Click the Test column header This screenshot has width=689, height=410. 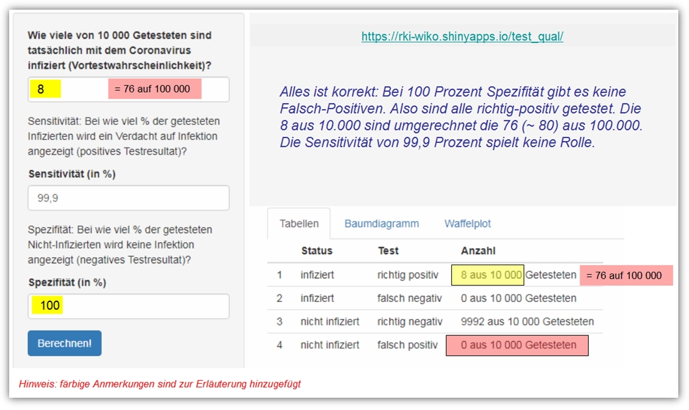point(388,251)
